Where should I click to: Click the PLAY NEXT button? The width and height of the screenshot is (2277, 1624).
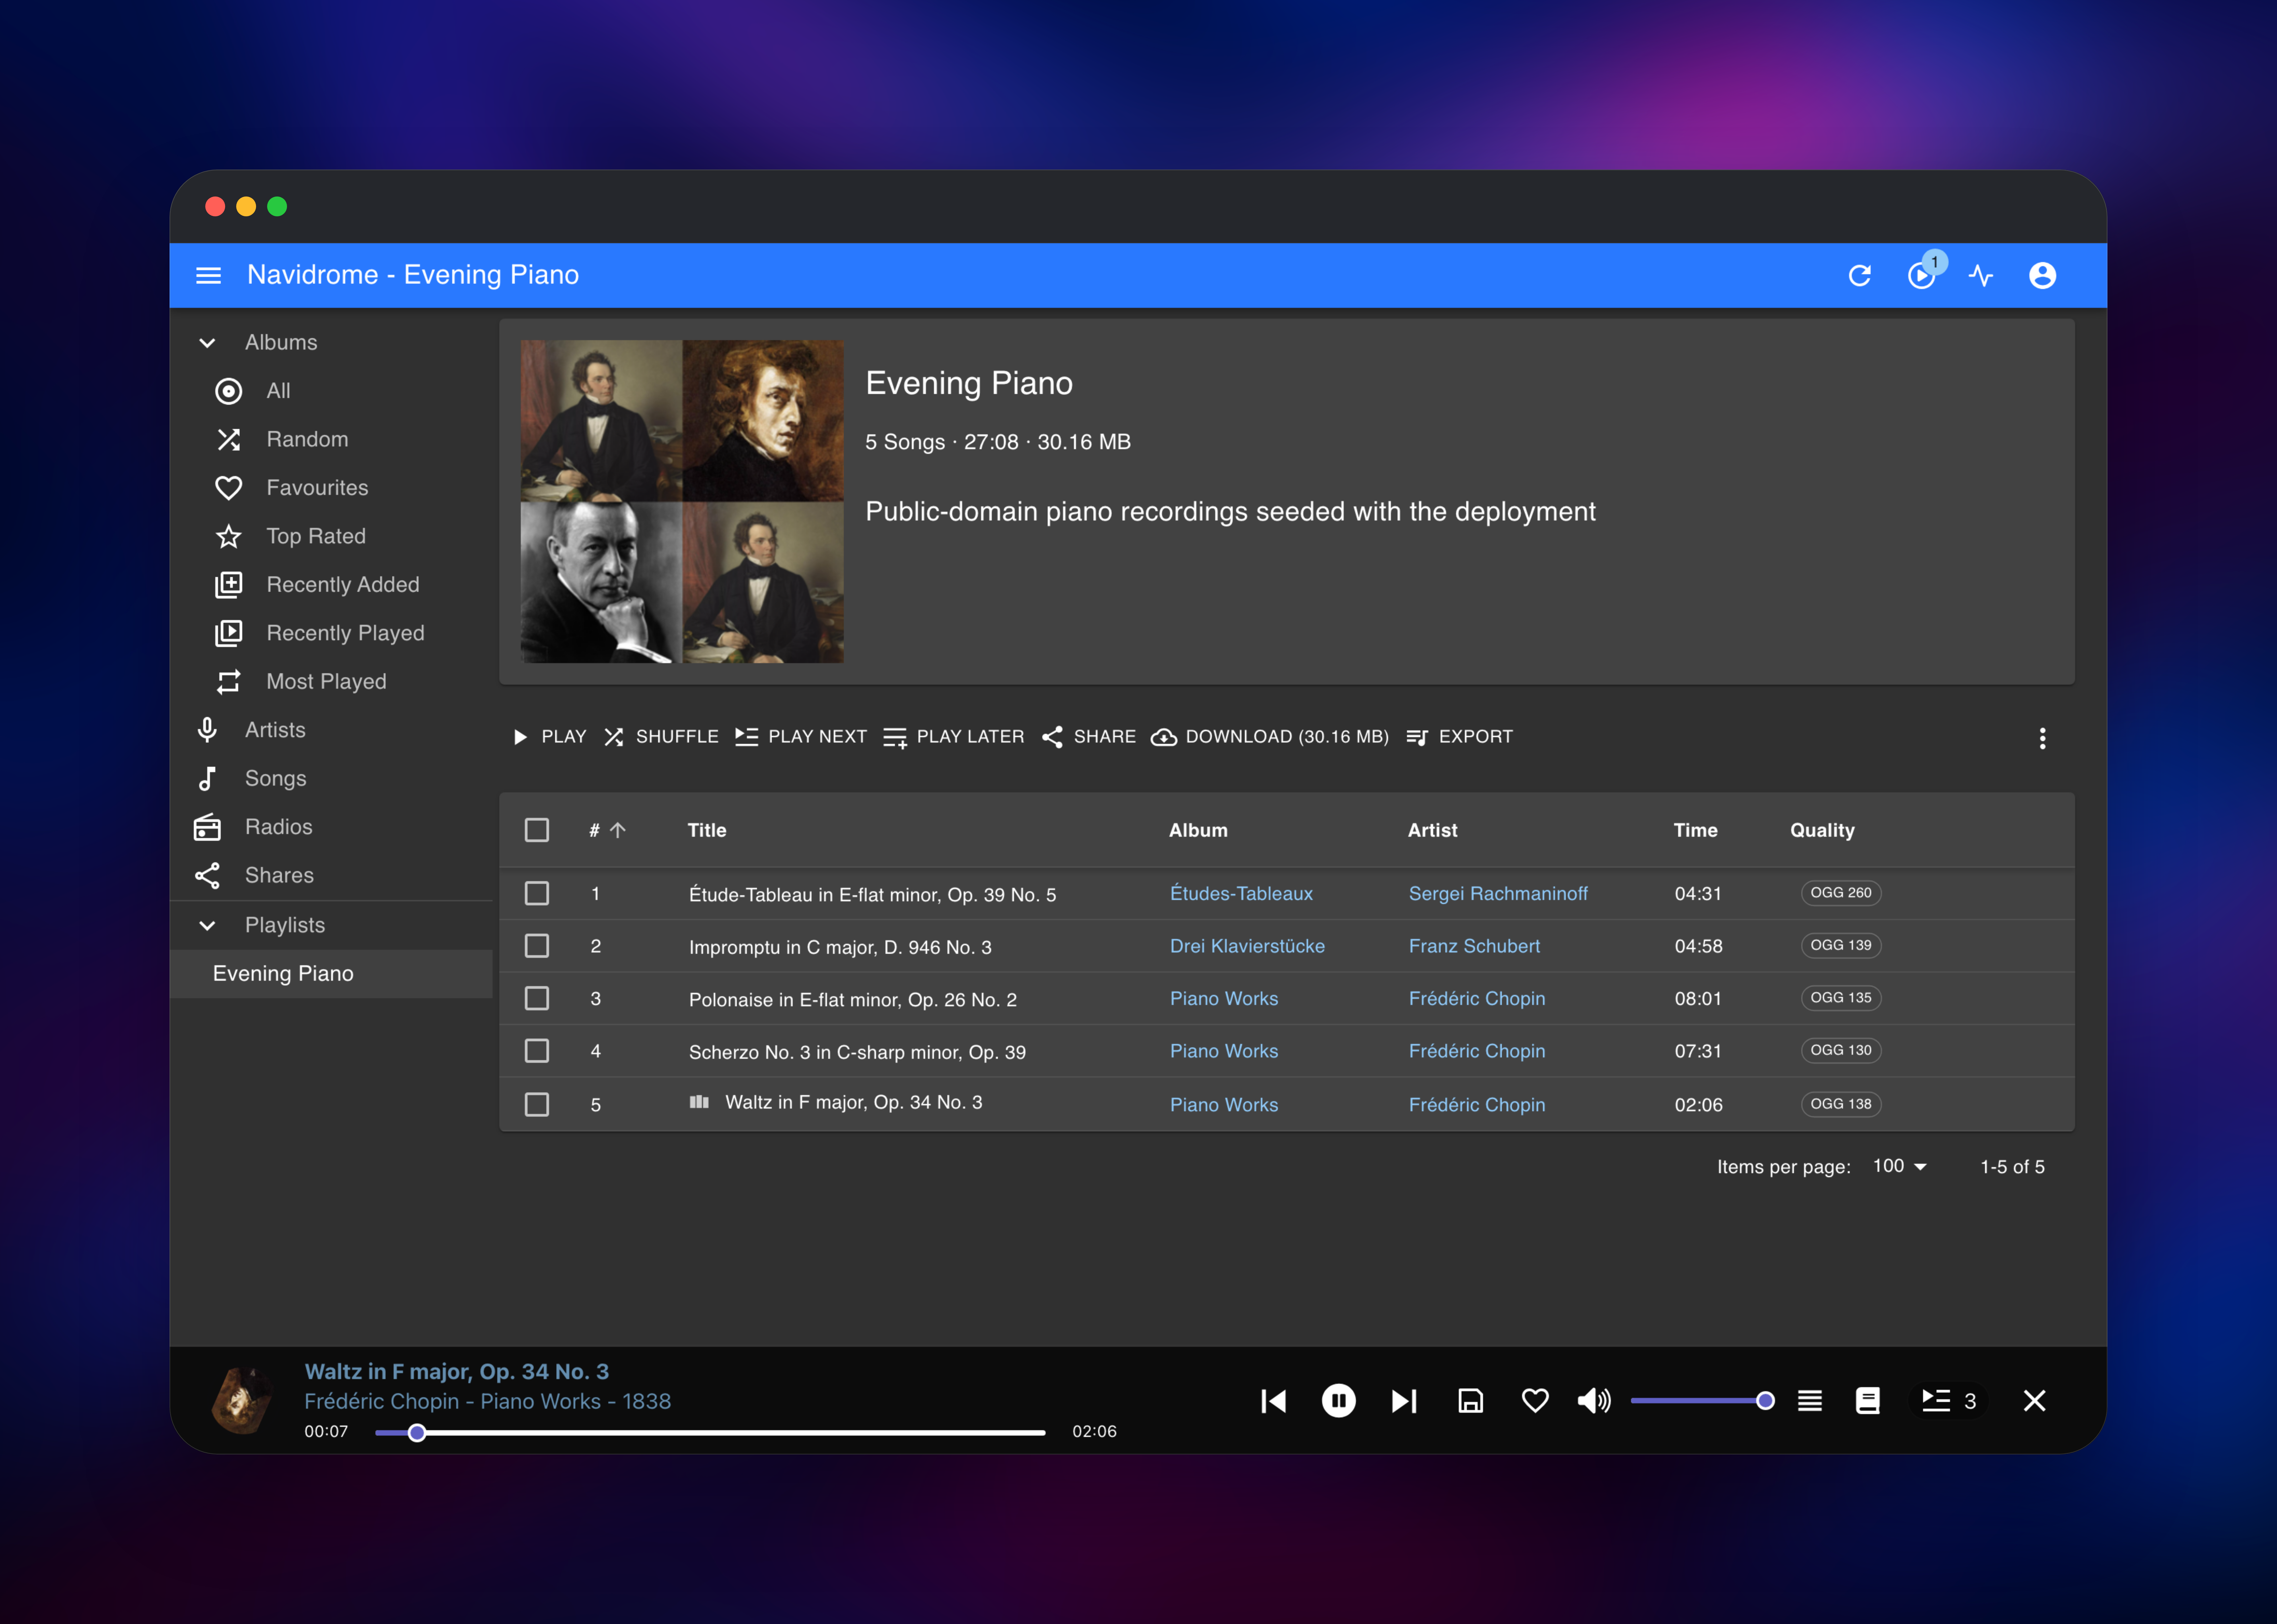[x=801, y=737]
